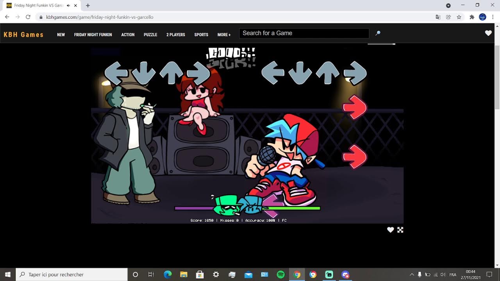
Task: Hit the player's up arrow receptor
Action: (x=327, y=73)
